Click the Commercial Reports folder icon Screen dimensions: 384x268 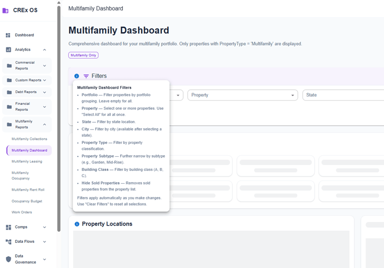point(9,66)
